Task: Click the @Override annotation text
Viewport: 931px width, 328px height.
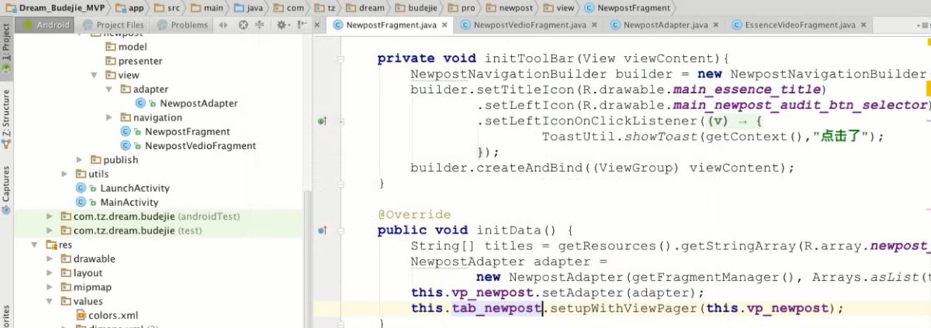Action: 414,215
